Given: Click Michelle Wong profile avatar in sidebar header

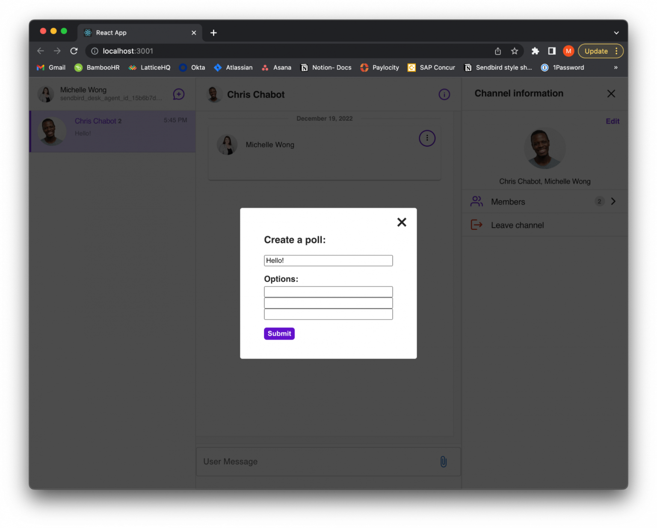Looking at the screenshot, I should pyautogui.click(x=46, y=94).
